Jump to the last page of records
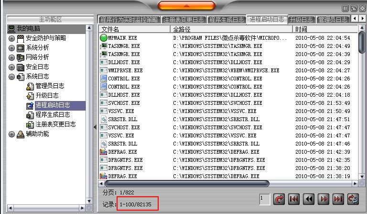The height and width of the screenshot is (214, 367). [338, 199]
